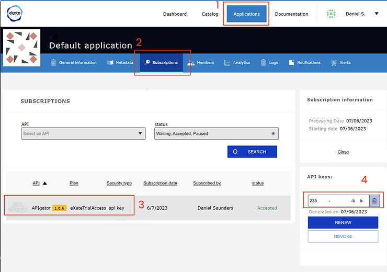The height and width of the screenshot is (272, 387).
Task: Click the RENEW API key button
Action: 343,222
